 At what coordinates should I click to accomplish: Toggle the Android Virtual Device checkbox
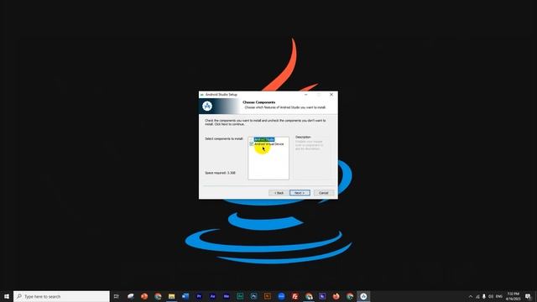click(252, 144)
